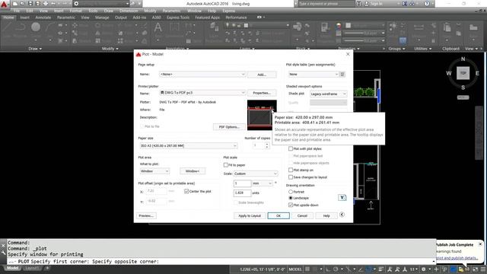
Task: Click the plot preview thumbnail in the dialog
Action: (x=262, y=115)
